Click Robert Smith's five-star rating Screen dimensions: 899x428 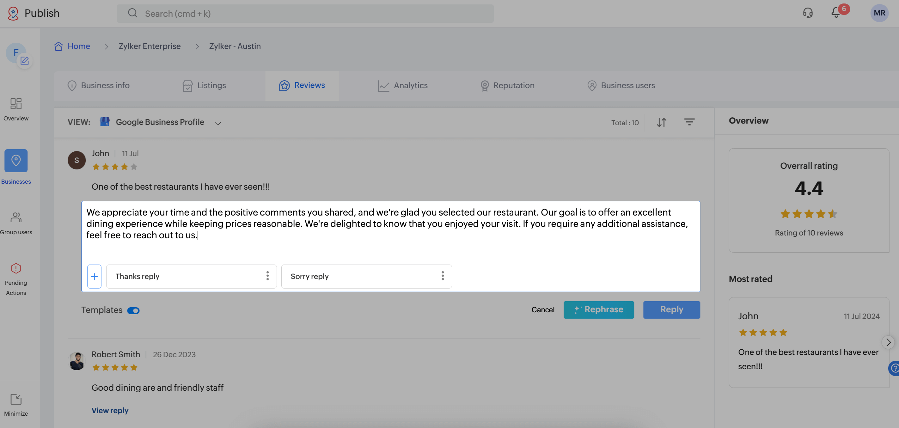[x=115, y=368]
